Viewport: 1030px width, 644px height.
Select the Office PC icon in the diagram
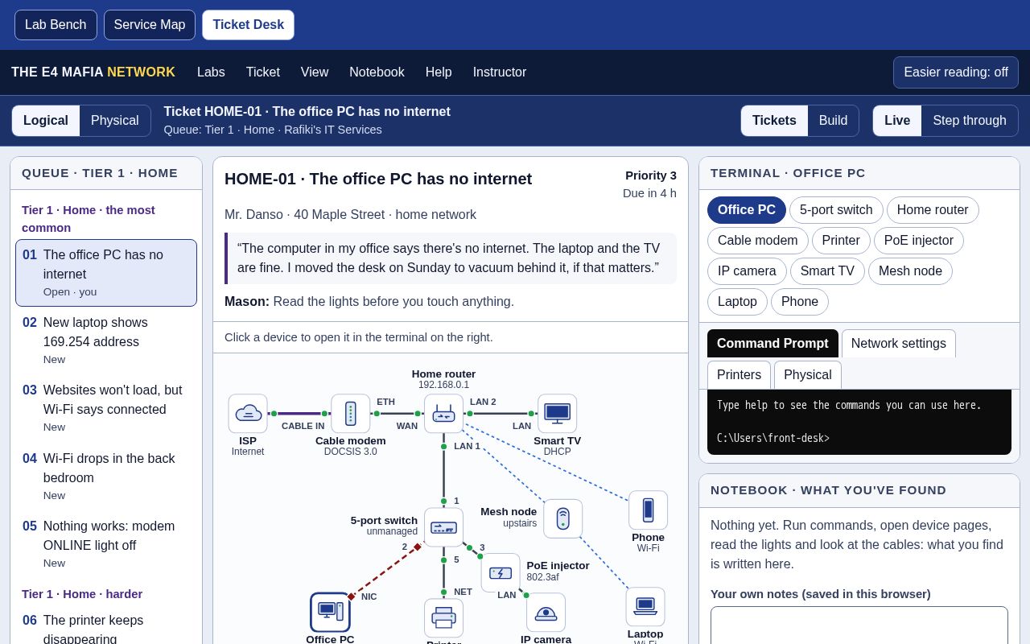pyautogui.click(x=330, y=613)
